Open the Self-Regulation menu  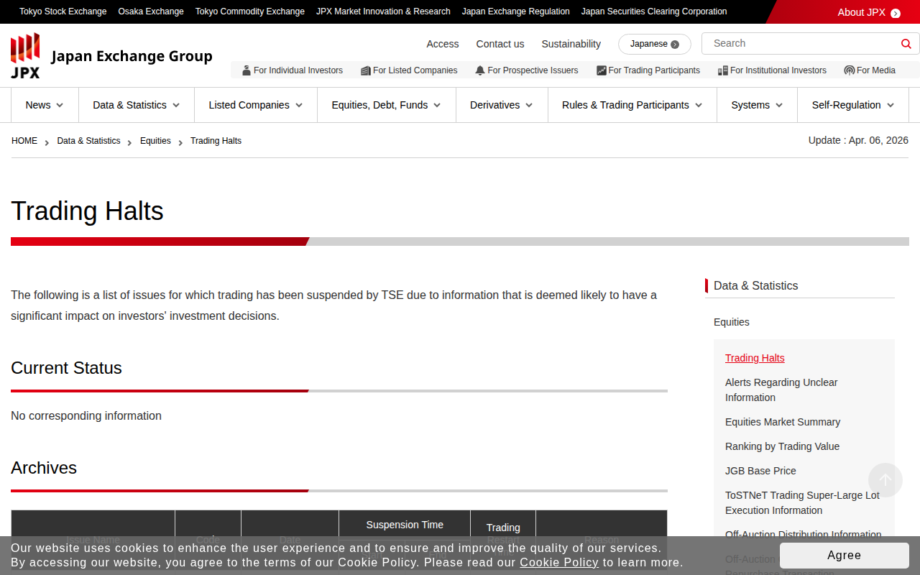coord(853,105)
